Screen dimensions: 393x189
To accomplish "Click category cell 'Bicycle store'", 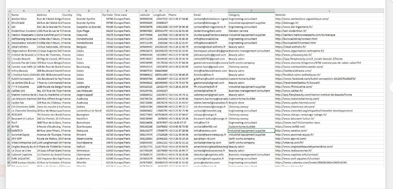I will (x=251, y=103).
